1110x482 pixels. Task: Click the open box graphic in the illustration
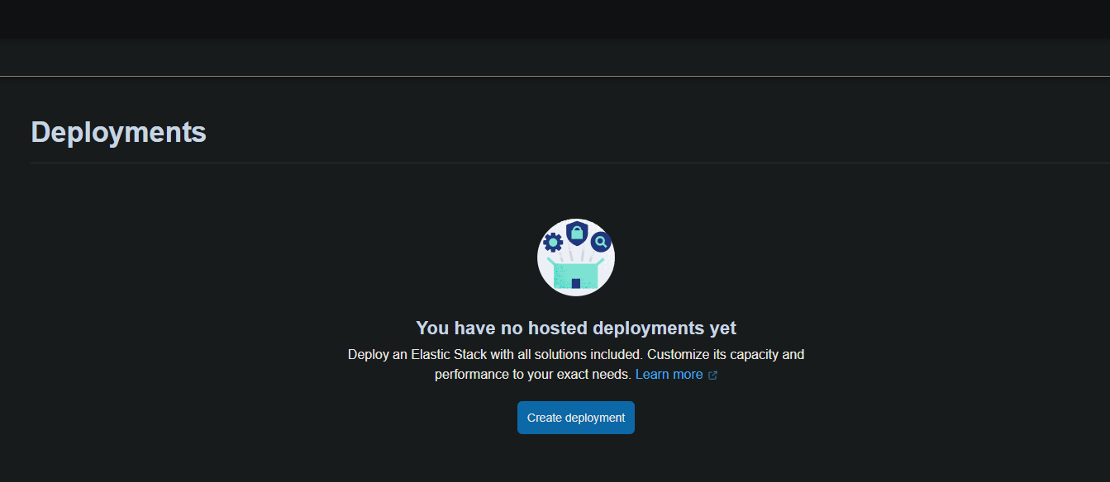pos(576,275)
